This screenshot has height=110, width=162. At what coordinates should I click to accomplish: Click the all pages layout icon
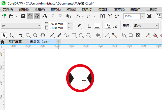tap(108, 26)
